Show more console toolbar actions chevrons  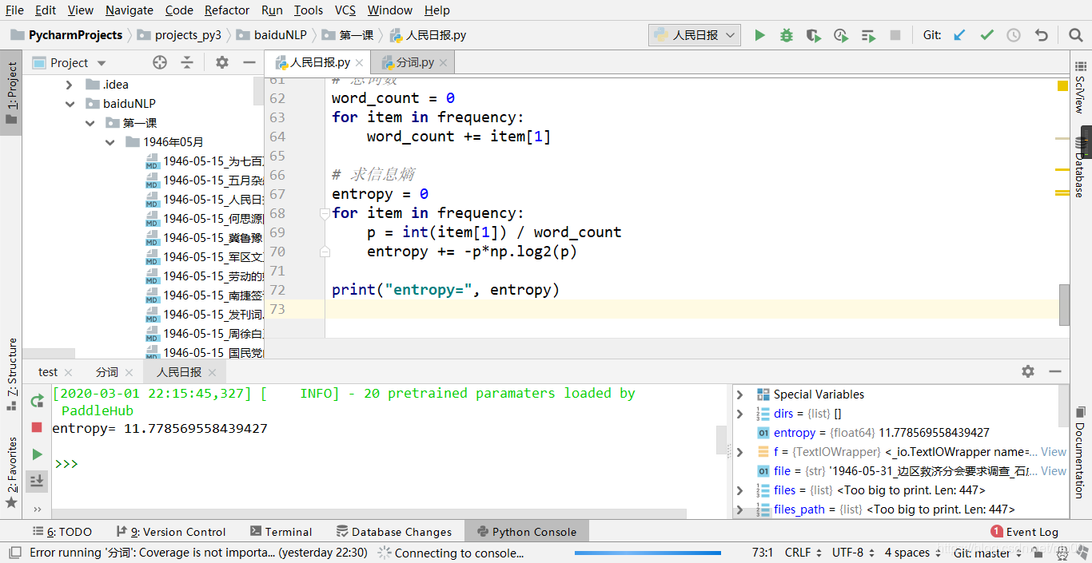37,509
